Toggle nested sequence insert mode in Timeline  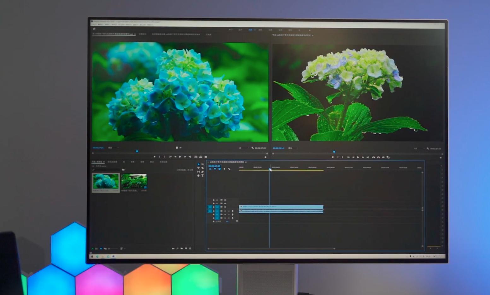(x=210, y=169)
